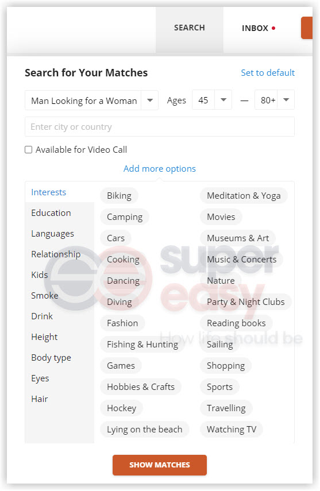Toggle the Camping interest tag
Image resolution: width=320 pixels, height=491 pixels.
tap(125, 217)
